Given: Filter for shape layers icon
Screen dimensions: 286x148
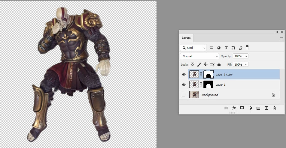Looking at the screenshot, I should pyautogui.click(x=233, y=48).
